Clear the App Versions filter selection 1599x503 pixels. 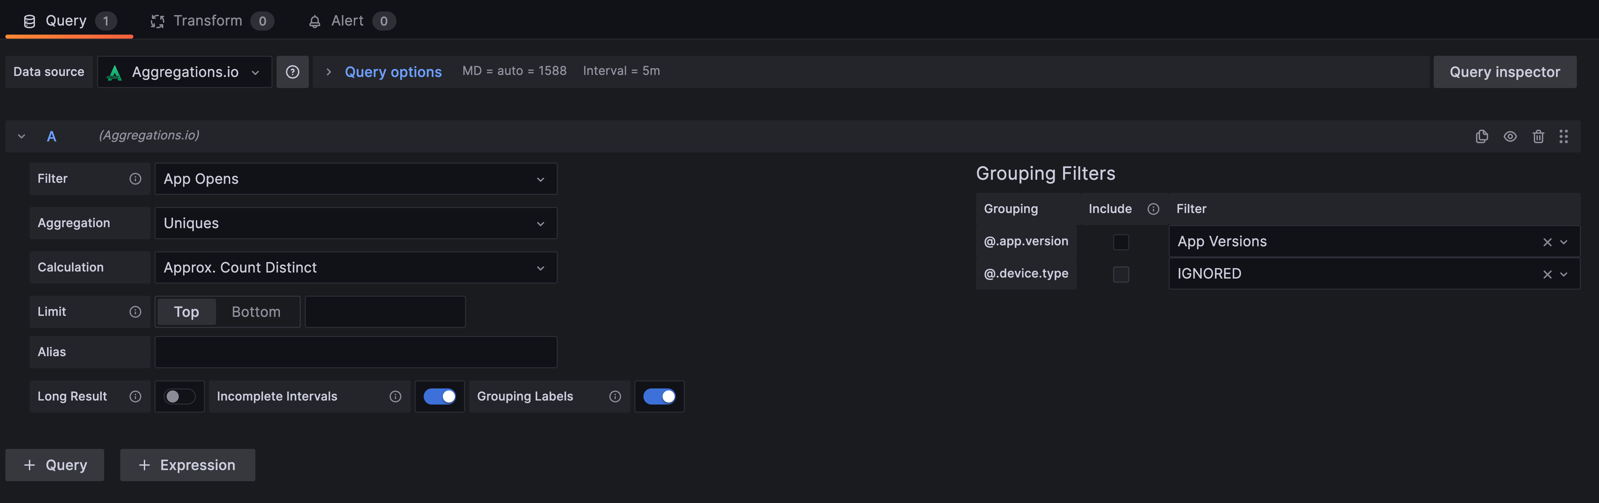tap(1547, 242)
